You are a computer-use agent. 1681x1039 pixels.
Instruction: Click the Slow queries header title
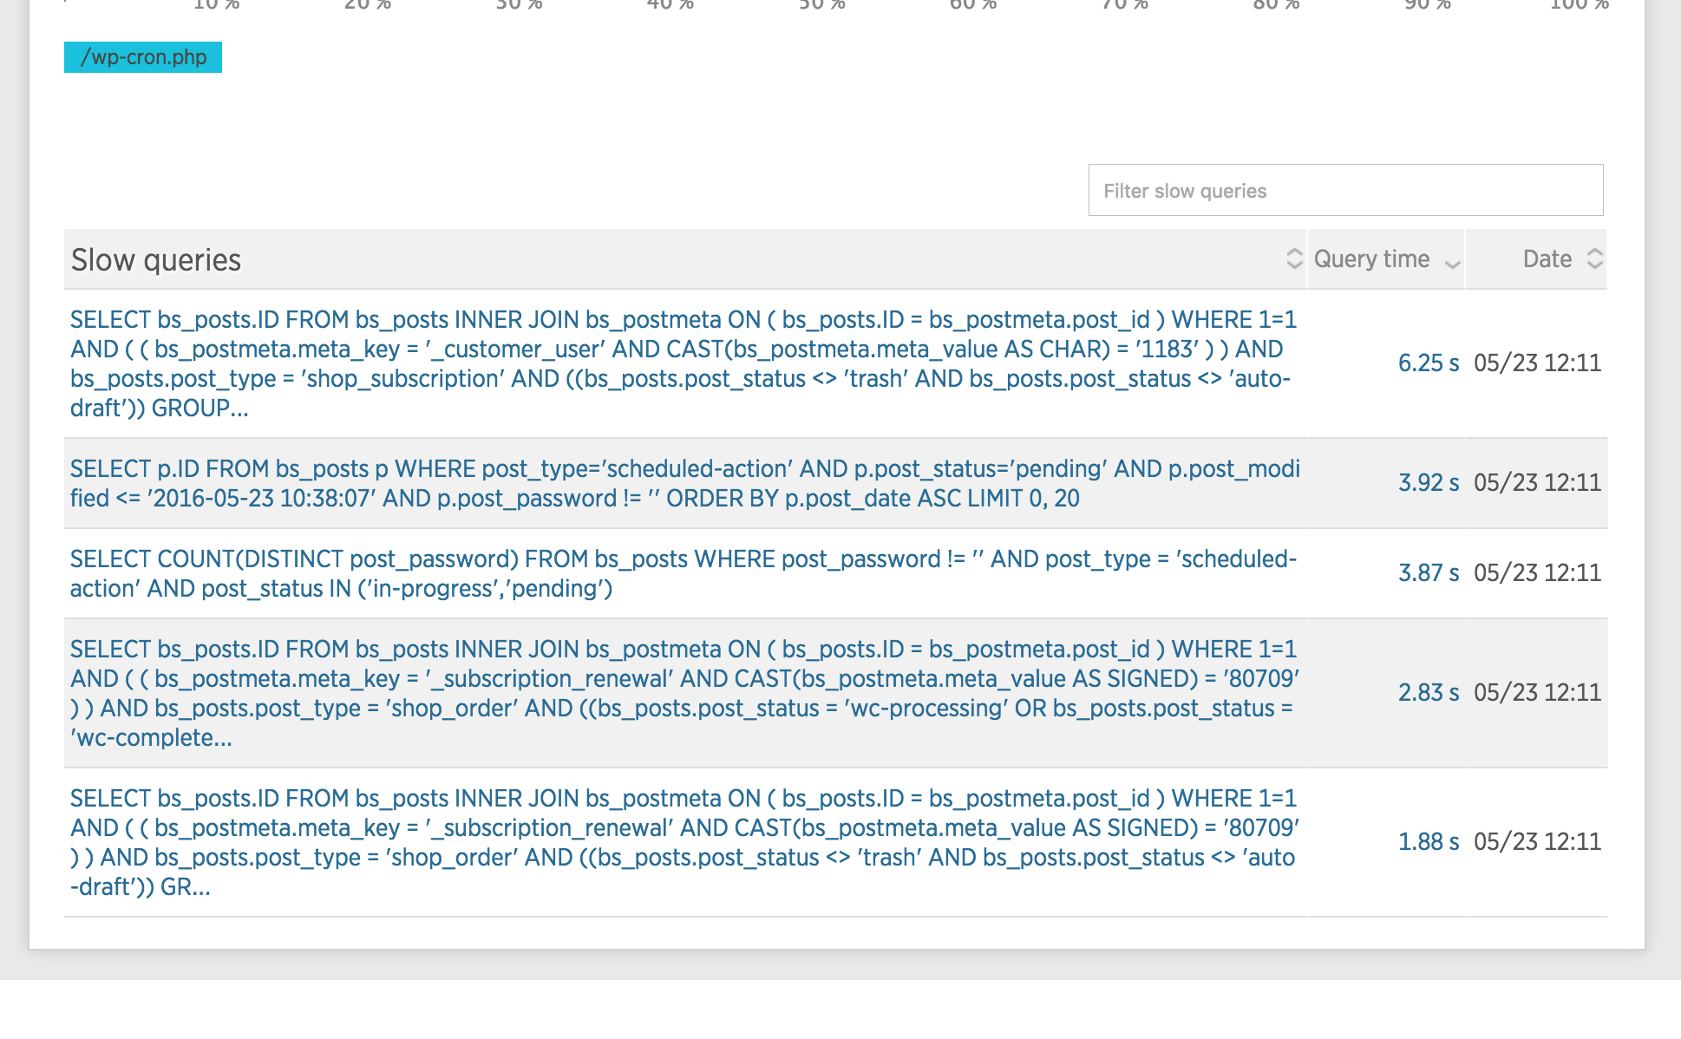[x=156, y=260]
